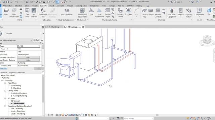The image size is (215, 120).
Task: Click the Save icon in quick access toolbar
Action: click(x=7, y=2)
